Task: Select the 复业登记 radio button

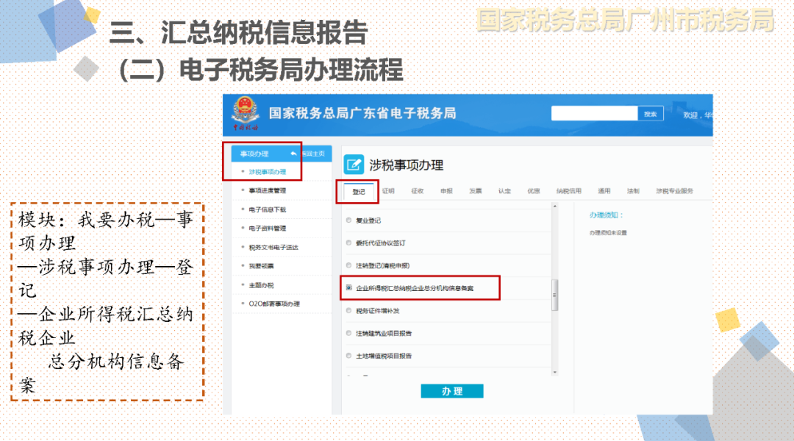Action: point(348,220)
